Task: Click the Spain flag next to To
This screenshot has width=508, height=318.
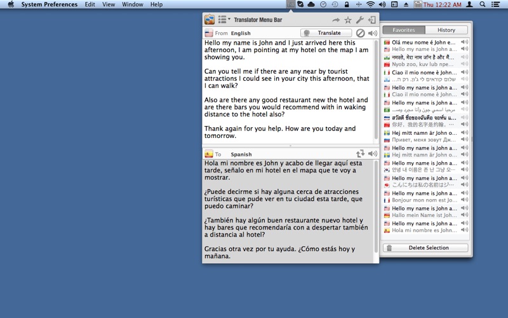Action: pos(209,154)
